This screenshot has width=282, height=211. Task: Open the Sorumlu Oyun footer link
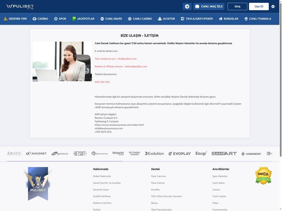(x=101, y=189)
